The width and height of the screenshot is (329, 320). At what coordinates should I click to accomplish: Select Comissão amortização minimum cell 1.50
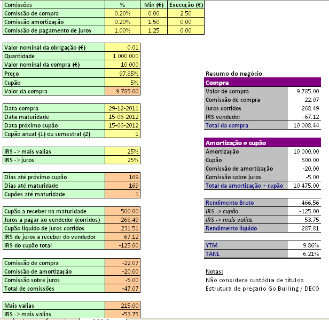pos(154,22)
